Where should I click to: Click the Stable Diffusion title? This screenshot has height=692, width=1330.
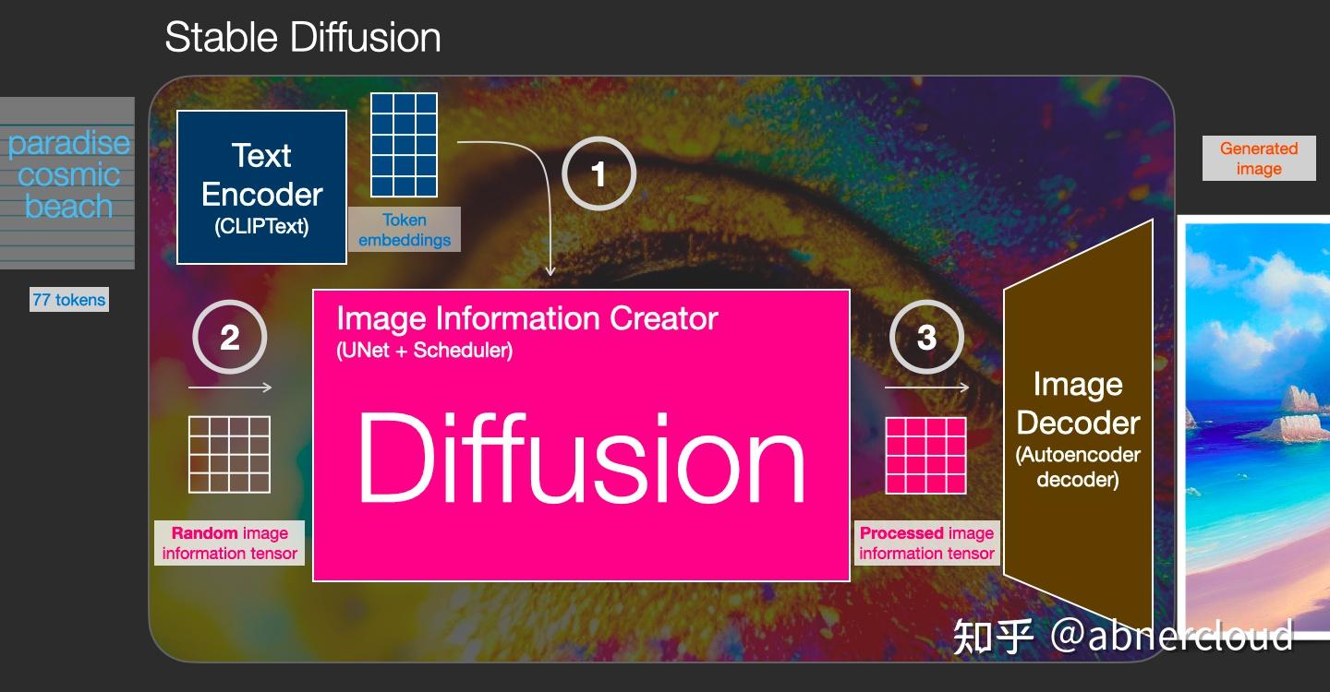coord(302,37)
